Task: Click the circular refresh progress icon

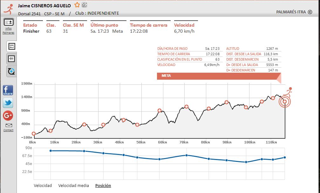Action: [x=12, y=71]
